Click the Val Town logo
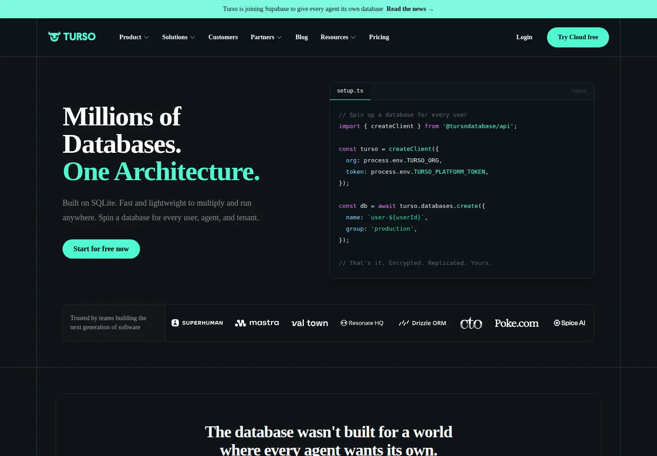This screenshot has height=456, width=657. (310, 323)
